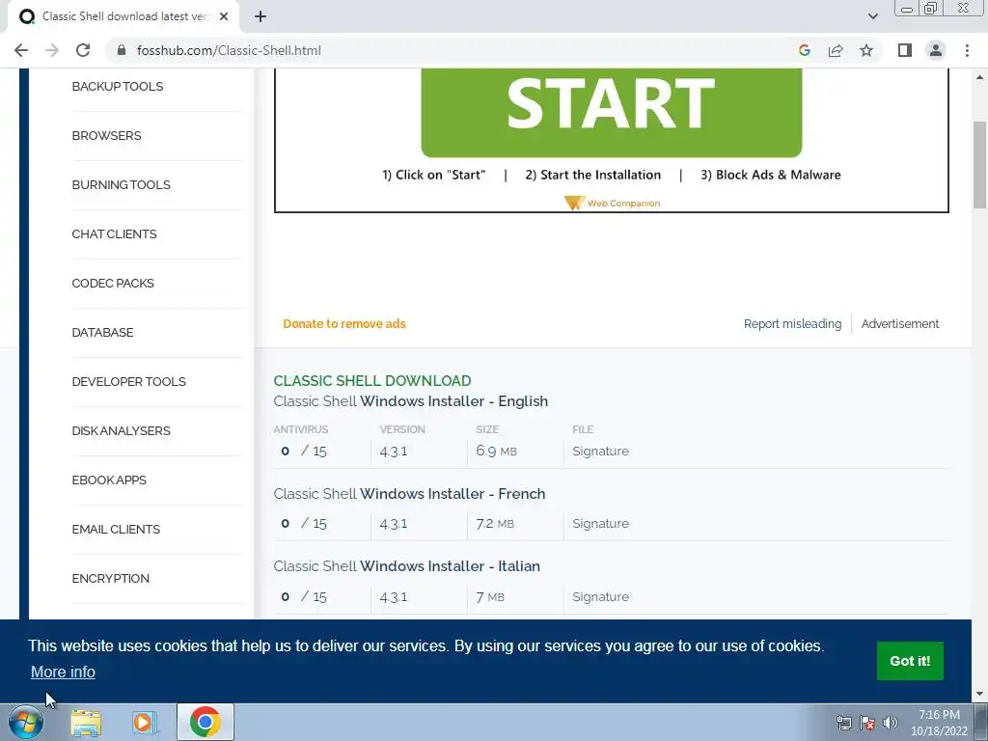The image size is (988, 741).
Task: Open the CHAT CLIENTS category
Action: [114, 233]
